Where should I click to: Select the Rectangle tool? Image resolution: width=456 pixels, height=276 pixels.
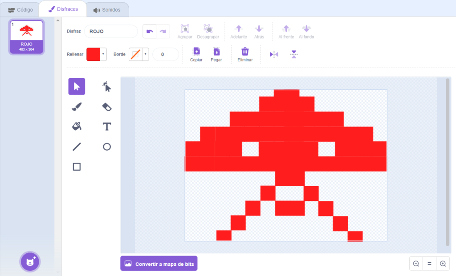coord(77,167)
